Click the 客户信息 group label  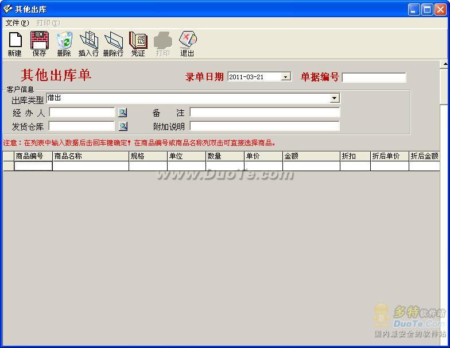pos(20,90)
